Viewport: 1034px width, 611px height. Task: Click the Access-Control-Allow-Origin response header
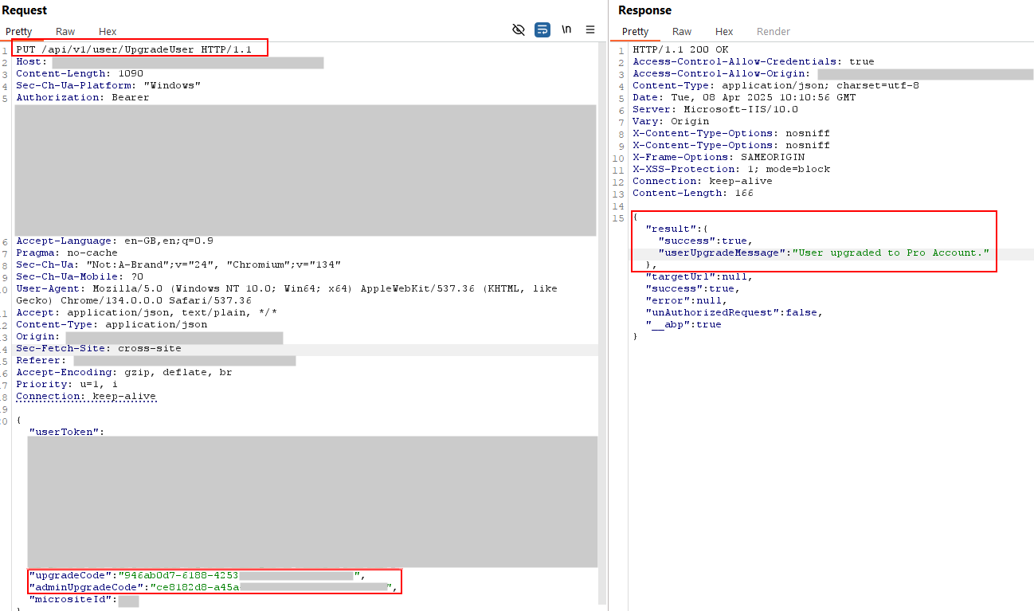[832, 73]
